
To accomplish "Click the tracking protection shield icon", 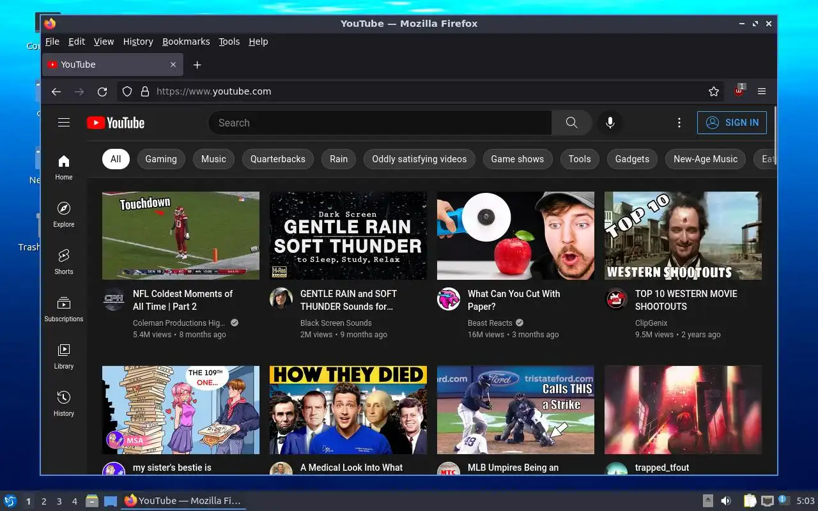I will click(127, 91).
